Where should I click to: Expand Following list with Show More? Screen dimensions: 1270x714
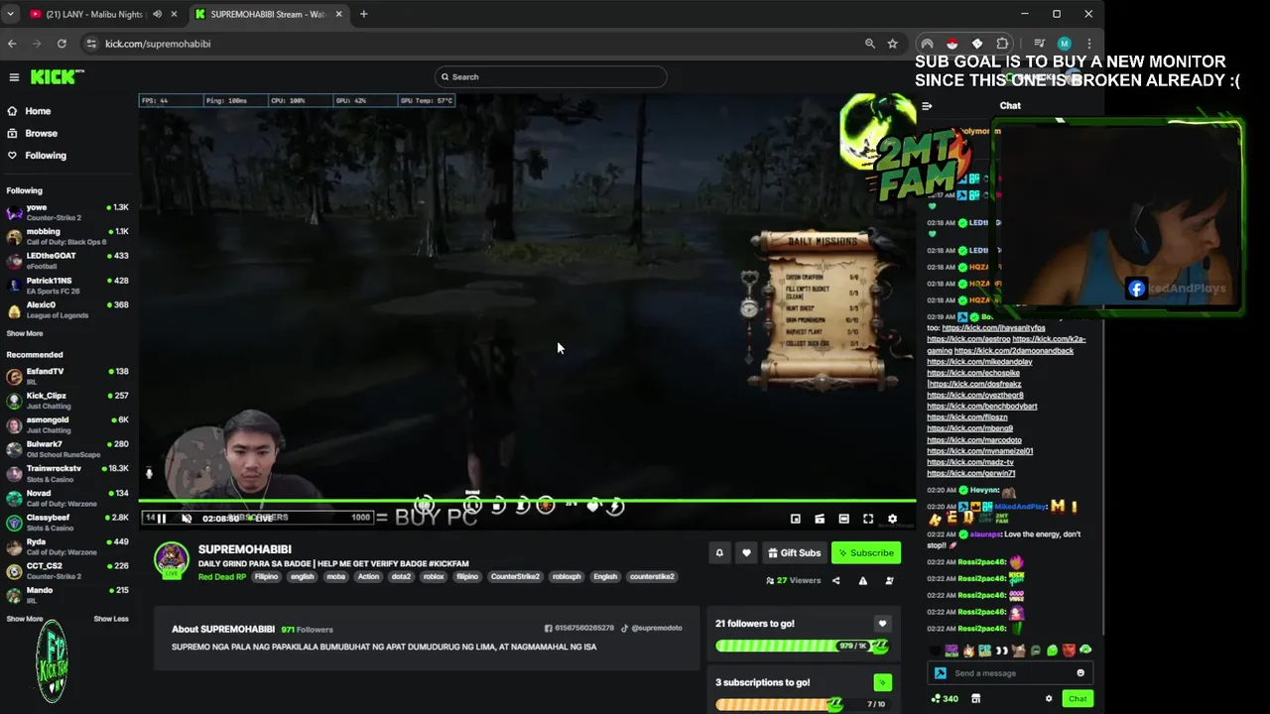25,334
